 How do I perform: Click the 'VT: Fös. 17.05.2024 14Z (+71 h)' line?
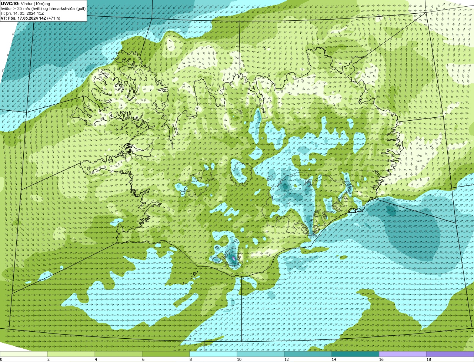pos(30,18)
